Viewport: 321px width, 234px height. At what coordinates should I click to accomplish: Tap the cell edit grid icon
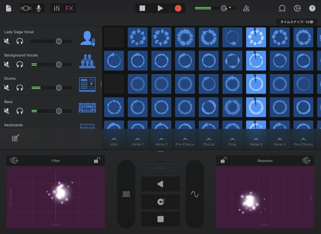[x=15, y=138]
